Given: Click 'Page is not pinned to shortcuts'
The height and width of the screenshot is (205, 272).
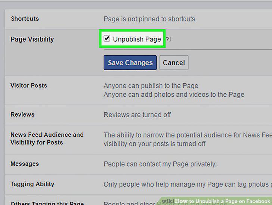Looking at the screenshot, I should (x=149, y=19).
